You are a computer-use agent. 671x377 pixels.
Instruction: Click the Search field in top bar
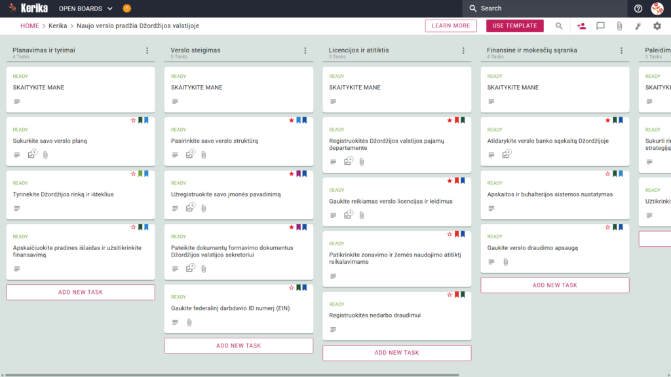click(545, 9)
